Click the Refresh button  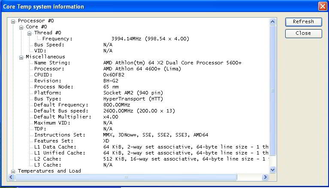(303, 22)
